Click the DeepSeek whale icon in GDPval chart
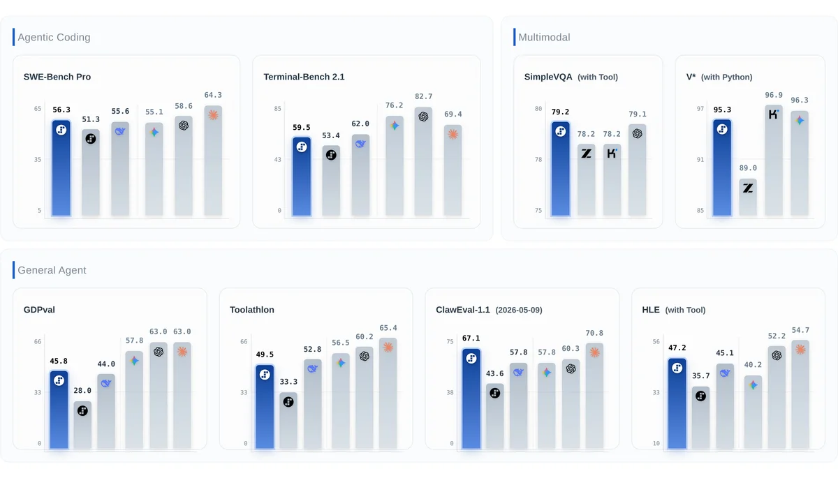Viewport: 838px width, 478px height. pyautogui.click(x=106, y=383)
